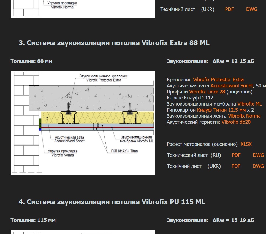
Task: Download the XLSX materials calculation
Action: click(x=246, y=144)
